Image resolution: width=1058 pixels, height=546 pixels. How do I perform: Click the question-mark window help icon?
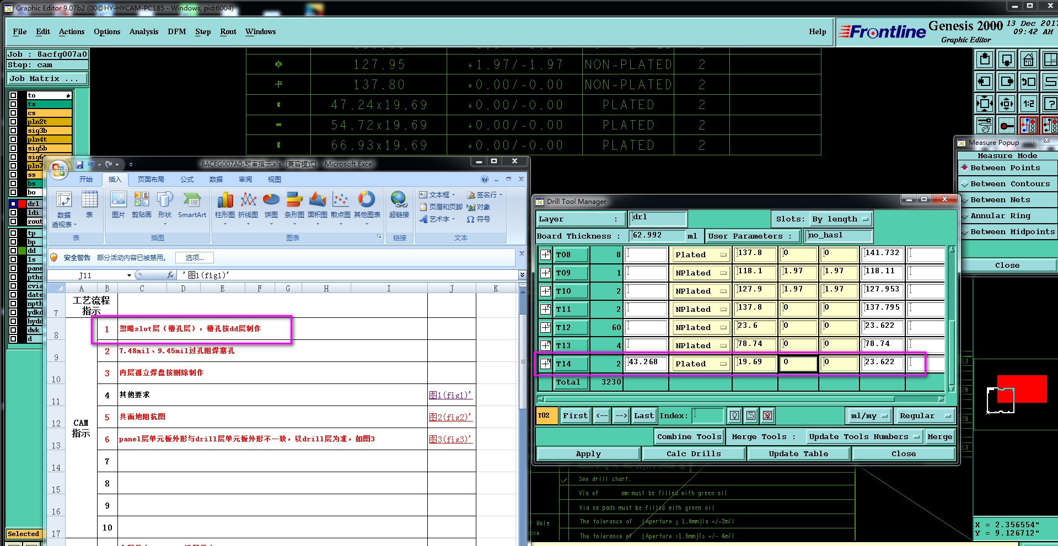tap(1050, 104)
